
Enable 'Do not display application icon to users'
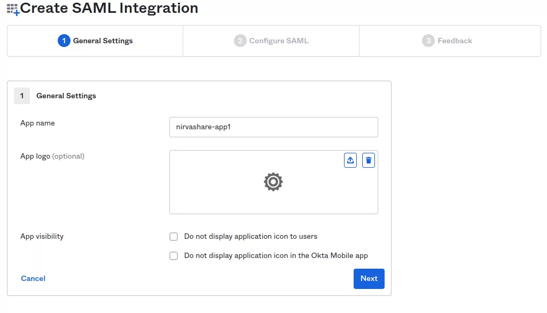tap(173, 236)
